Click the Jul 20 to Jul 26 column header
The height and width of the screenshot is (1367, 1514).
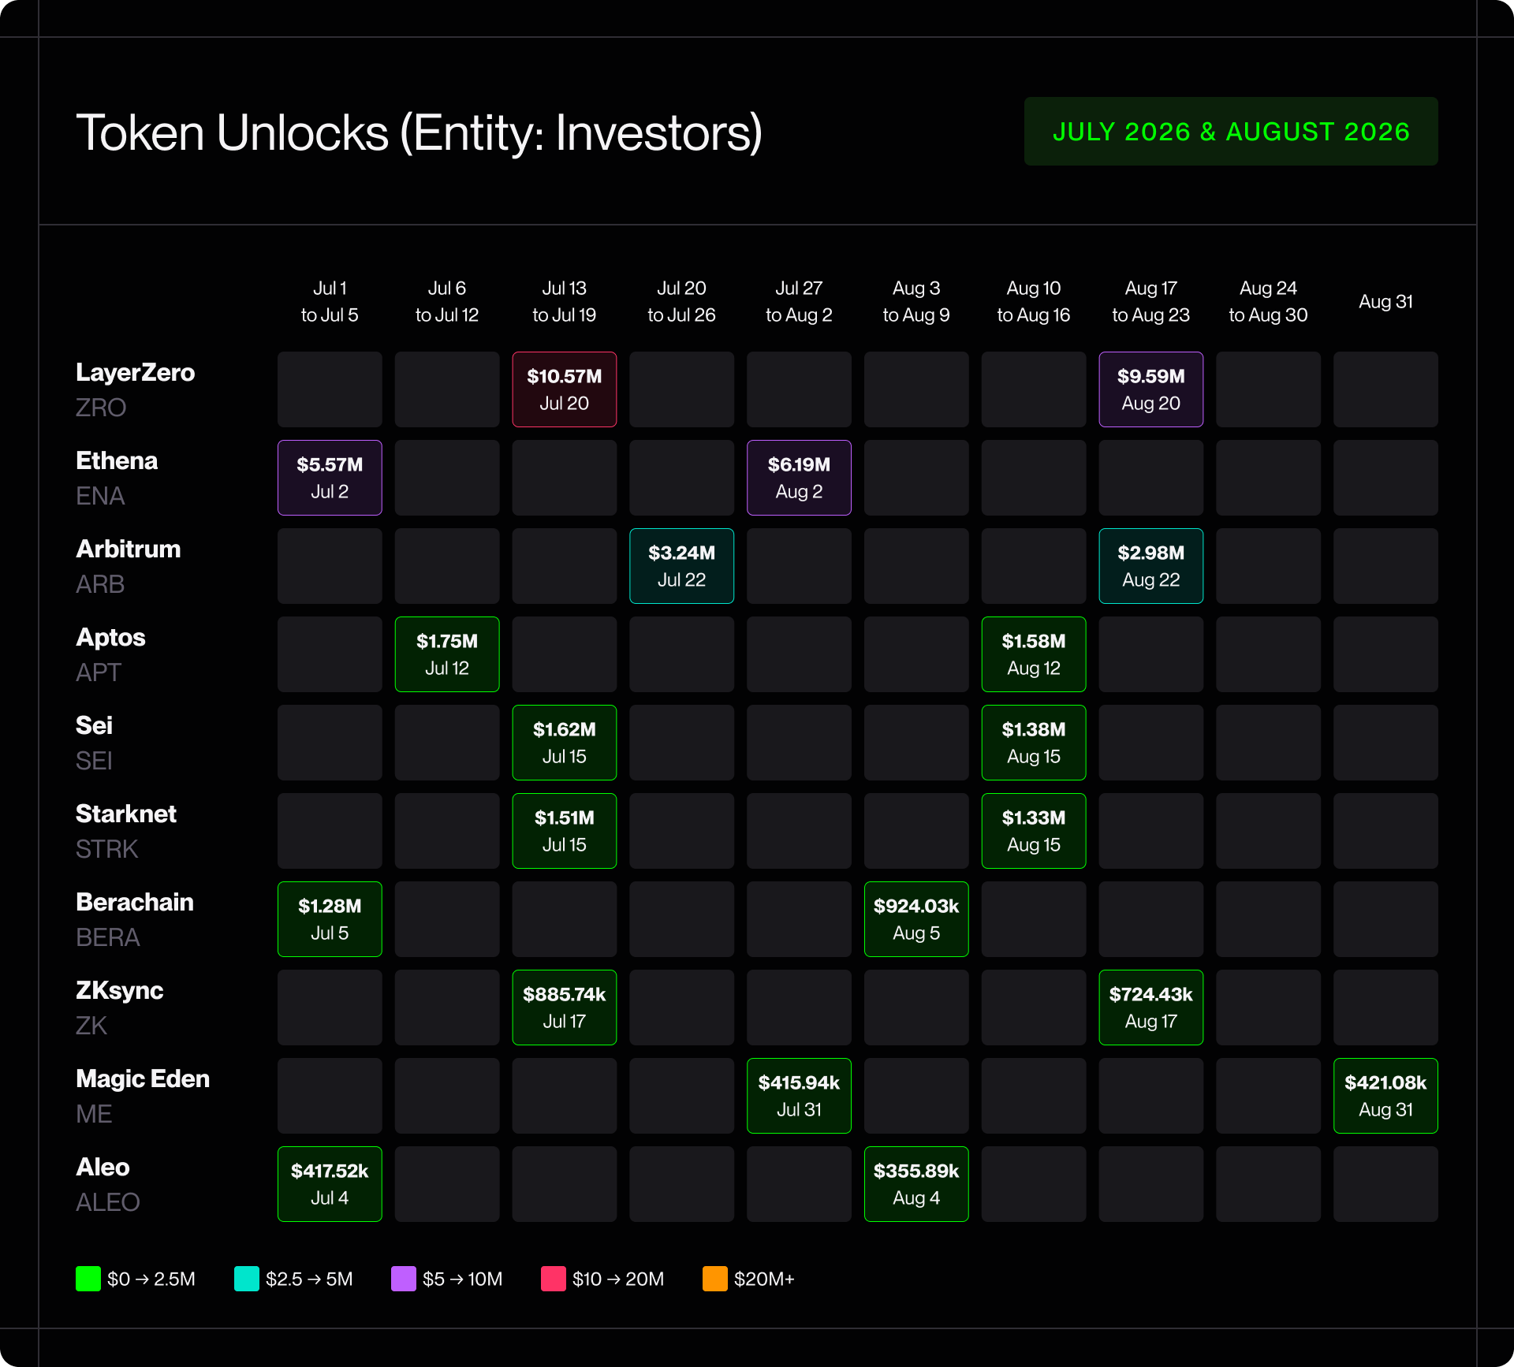[x=682, y=301]
